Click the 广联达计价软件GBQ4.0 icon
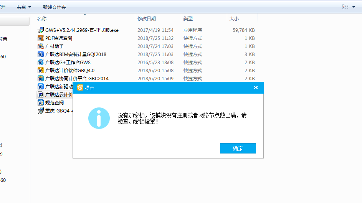This screenshot has width=362, height=203. [40, 70]
